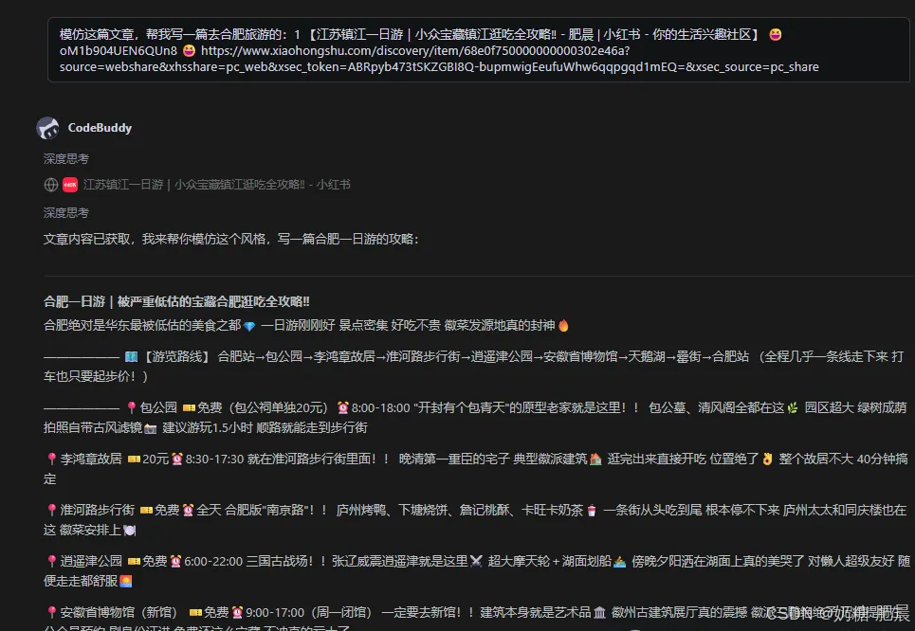This screenshot has width=915, height=631.
Task: Click the pin icon before 安徽省博物馆
Action: (52, 612)
